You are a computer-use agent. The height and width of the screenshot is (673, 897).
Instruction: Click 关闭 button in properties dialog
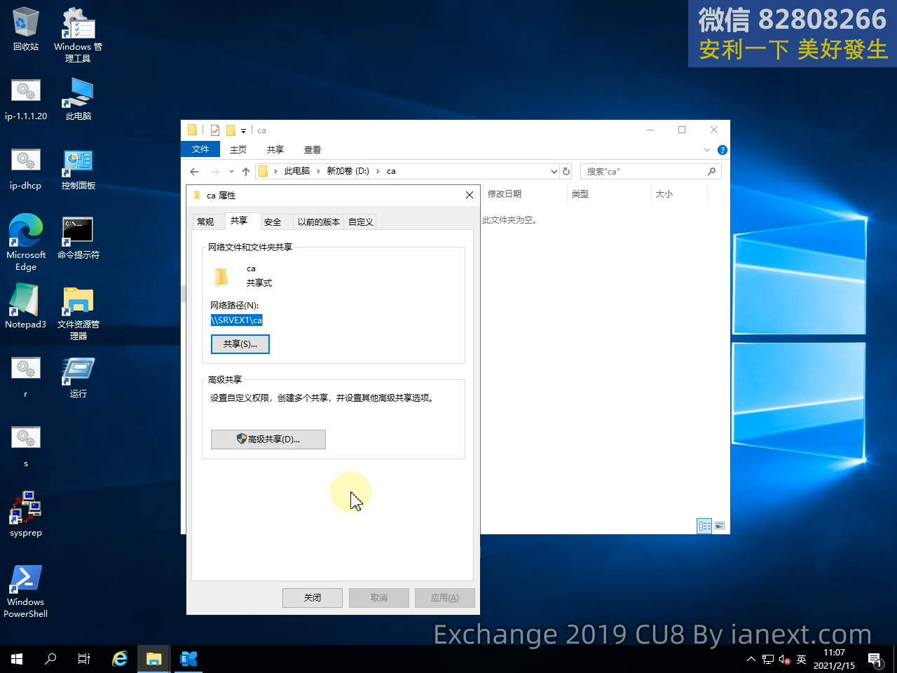[x=313, y=598]
